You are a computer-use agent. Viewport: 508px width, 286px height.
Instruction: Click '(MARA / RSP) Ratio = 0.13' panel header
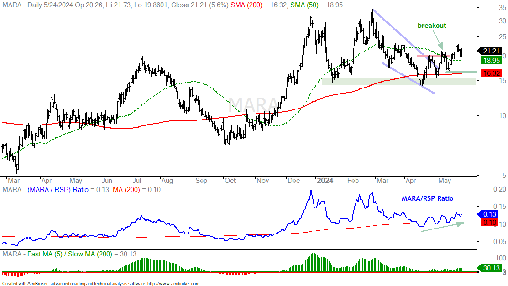[x=68, y=190]
